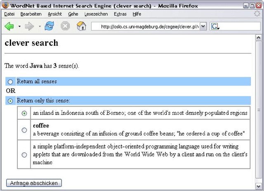Select 'Return all senses' radio button
This screenshot has height=191, width=264.
pyautogui.click(x=10, y=82)
